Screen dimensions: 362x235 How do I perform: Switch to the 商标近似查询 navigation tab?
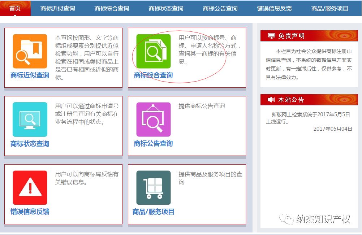58,8
